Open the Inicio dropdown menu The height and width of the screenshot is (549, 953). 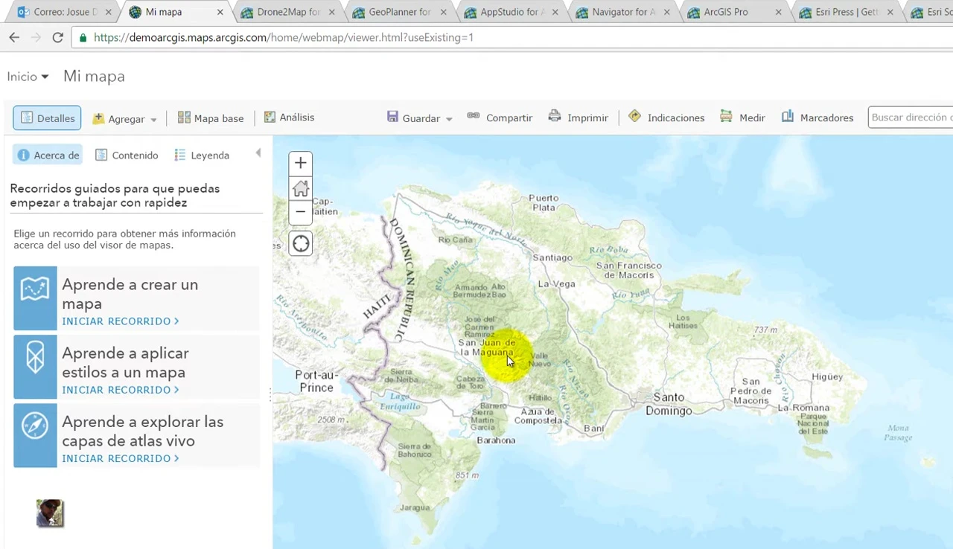28,77
